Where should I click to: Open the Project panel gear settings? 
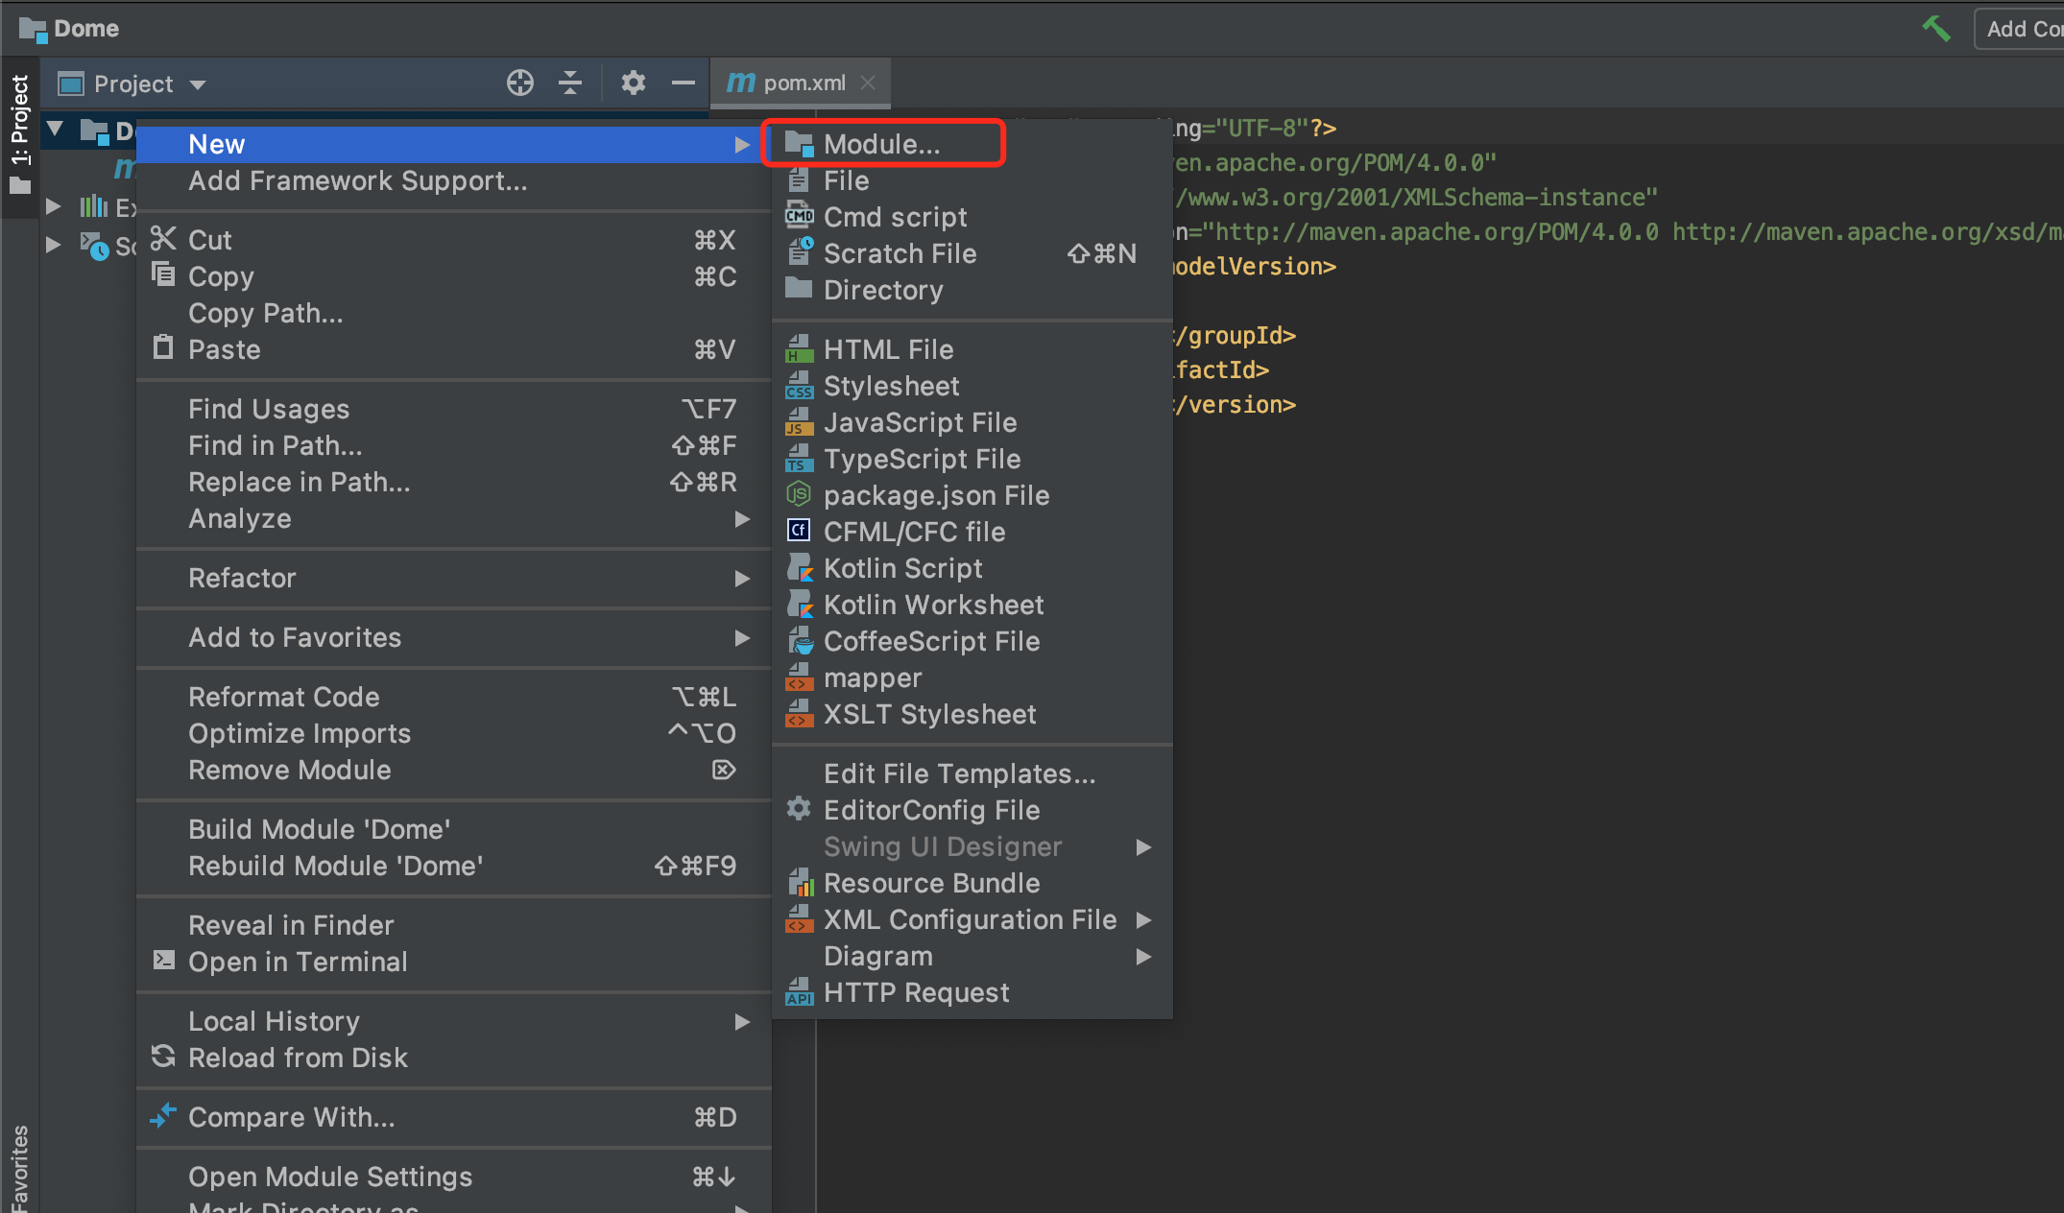click(x=633, y=83)
